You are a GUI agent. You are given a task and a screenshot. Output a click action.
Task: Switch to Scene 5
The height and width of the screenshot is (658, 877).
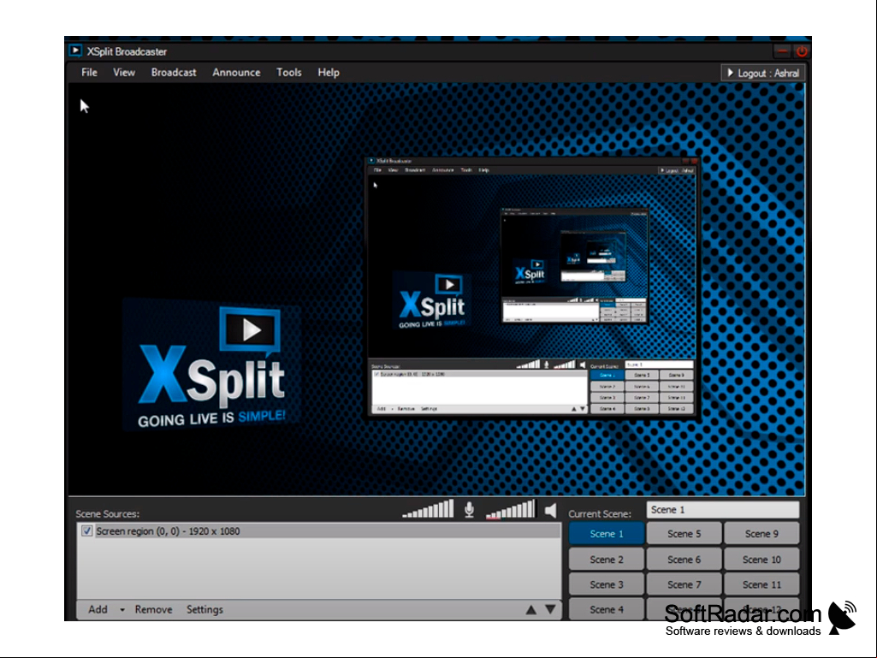pyautogui.click(x=684, y=534)
